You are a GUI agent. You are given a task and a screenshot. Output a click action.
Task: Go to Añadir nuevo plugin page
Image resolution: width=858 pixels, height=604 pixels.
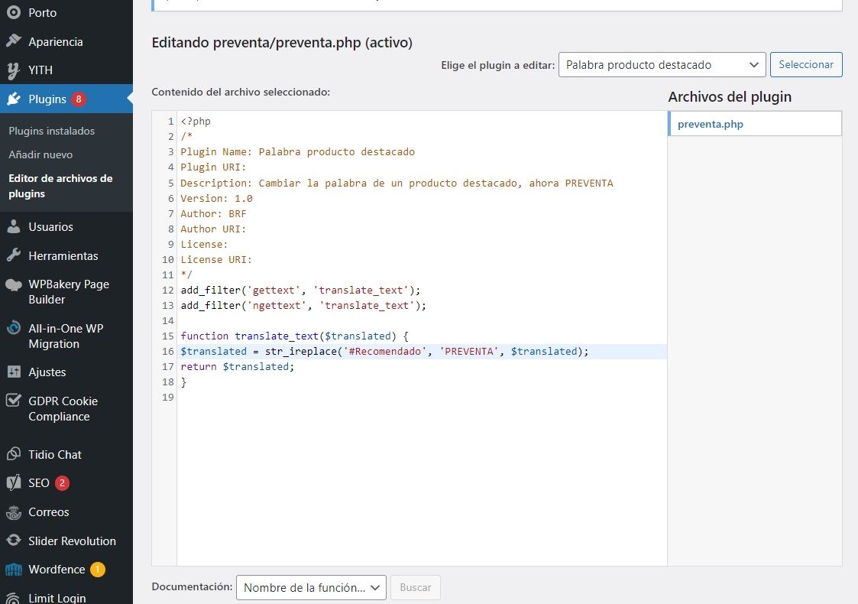point(40,154)
